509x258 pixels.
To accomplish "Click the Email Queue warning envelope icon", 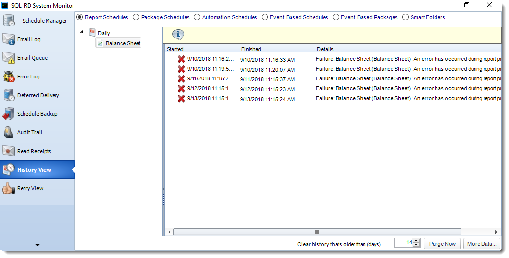I will click(8, 58).
